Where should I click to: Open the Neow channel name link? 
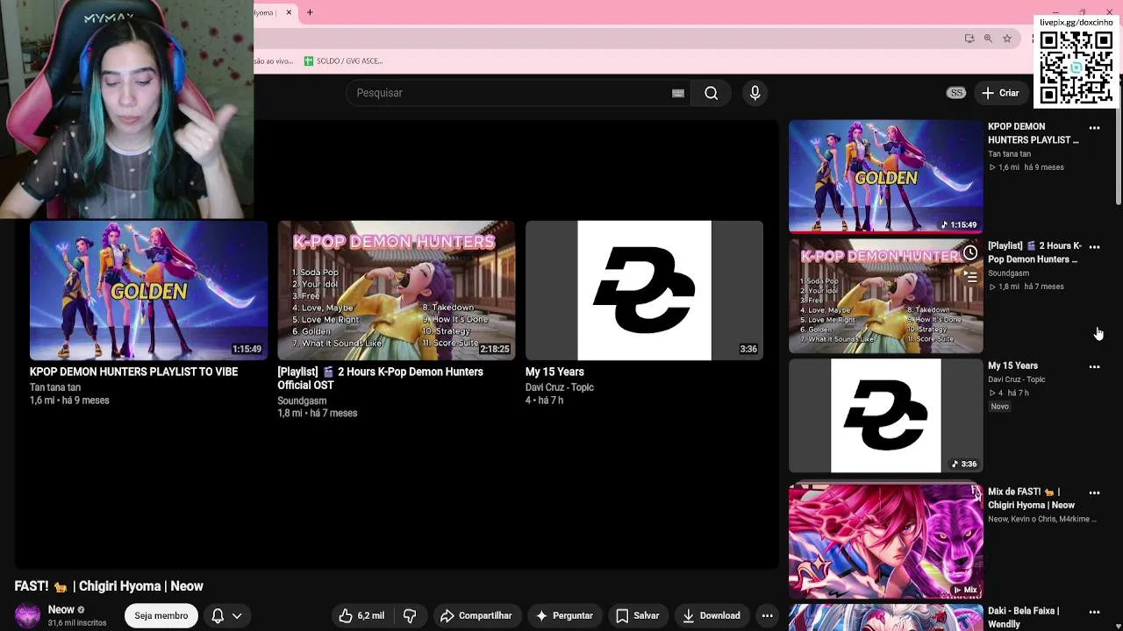(x=61, y=610)
